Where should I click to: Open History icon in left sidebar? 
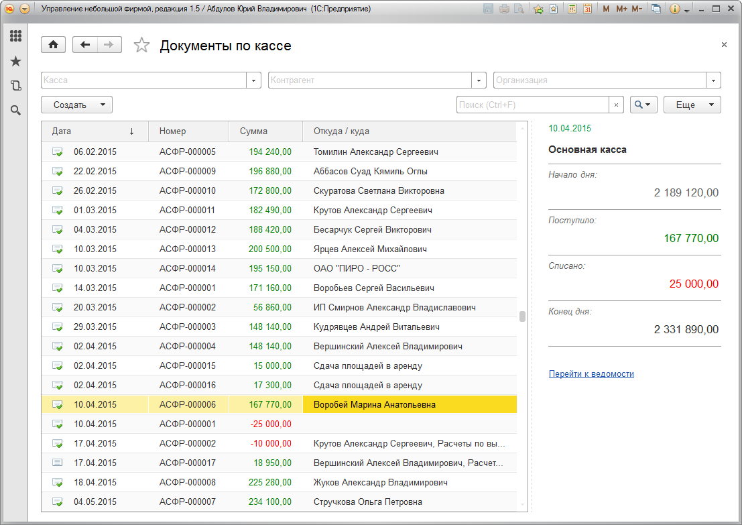coord(15,86)
